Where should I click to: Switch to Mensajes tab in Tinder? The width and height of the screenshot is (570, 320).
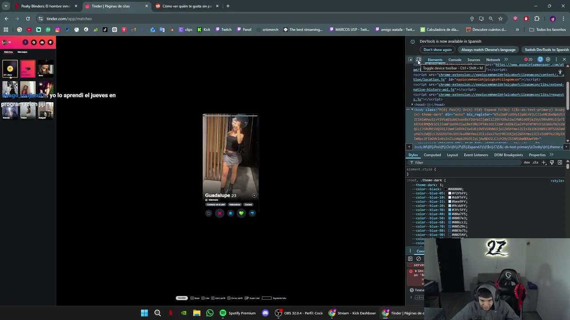click(22, 52)
